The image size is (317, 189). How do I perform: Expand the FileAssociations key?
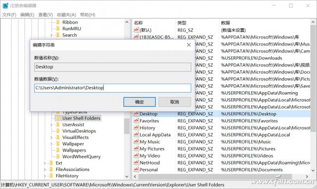[45, 169]
